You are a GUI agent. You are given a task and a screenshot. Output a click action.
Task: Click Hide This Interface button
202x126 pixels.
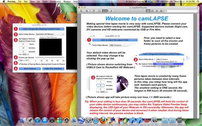[x=53, y=69]
